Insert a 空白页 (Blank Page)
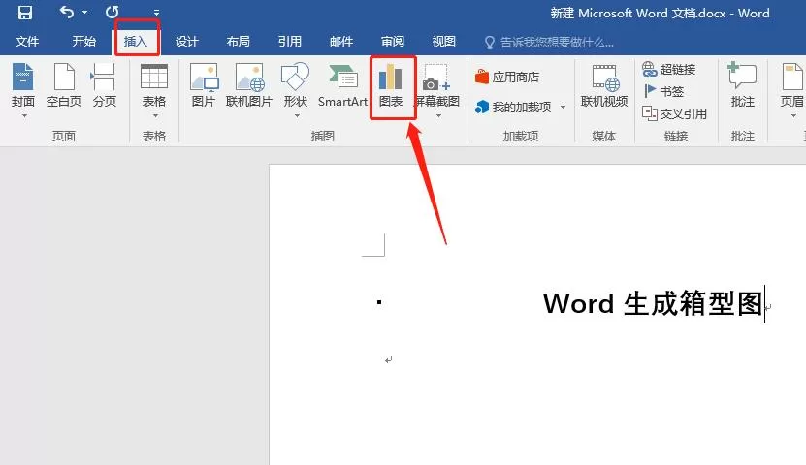Screen dimensions: 806x465 (64, 85)
